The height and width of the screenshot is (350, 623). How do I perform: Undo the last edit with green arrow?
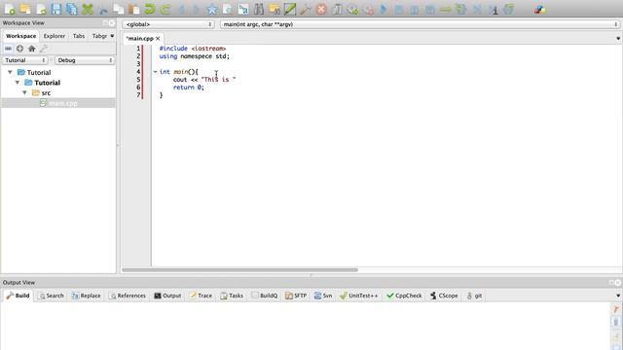click(150, 9)
